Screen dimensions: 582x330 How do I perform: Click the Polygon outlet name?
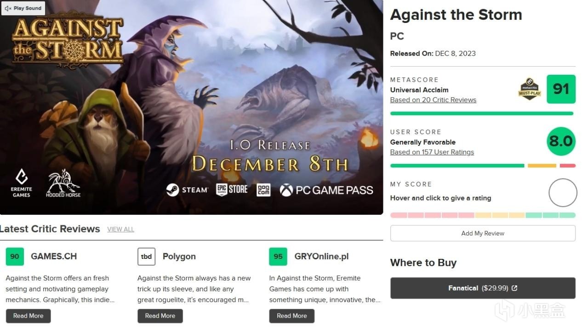(179, 257)
